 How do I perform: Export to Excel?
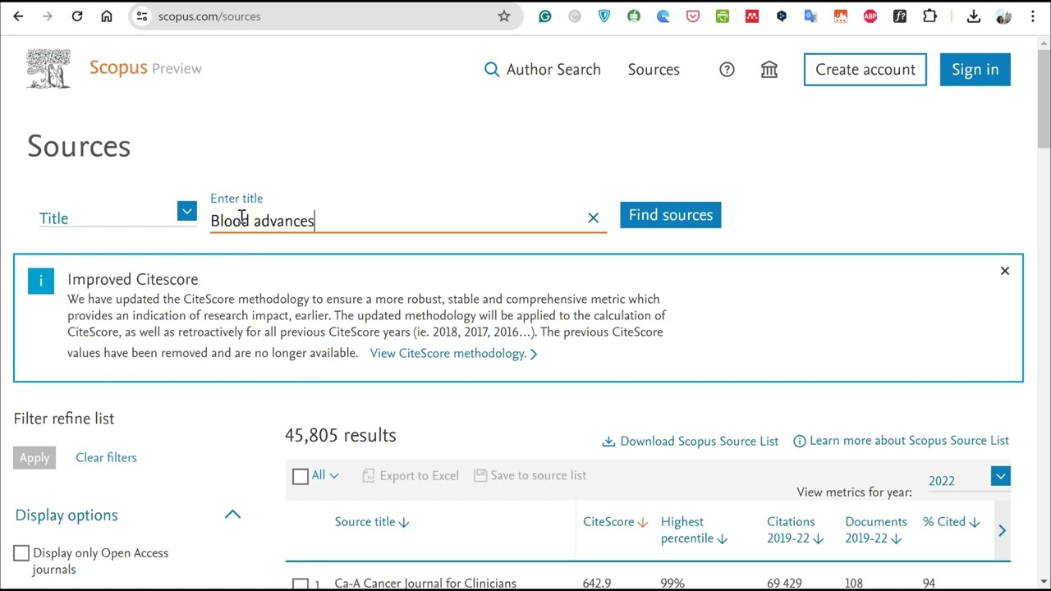point(411,475)
